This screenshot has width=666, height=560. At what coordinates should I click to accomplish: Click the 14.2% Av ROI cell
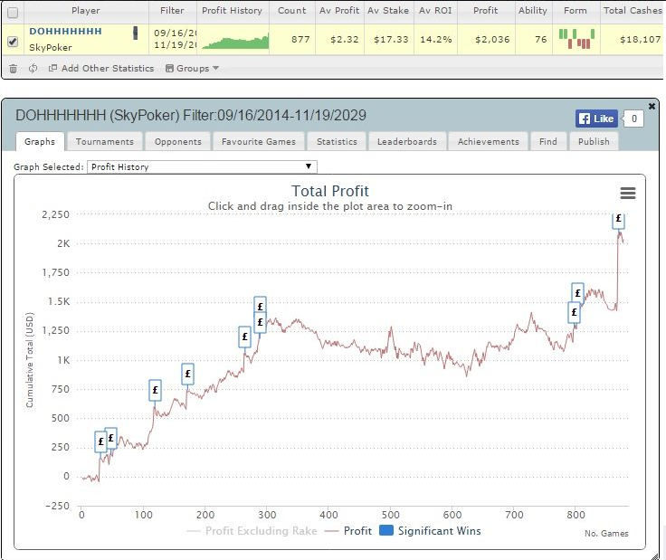coord(436,40)
